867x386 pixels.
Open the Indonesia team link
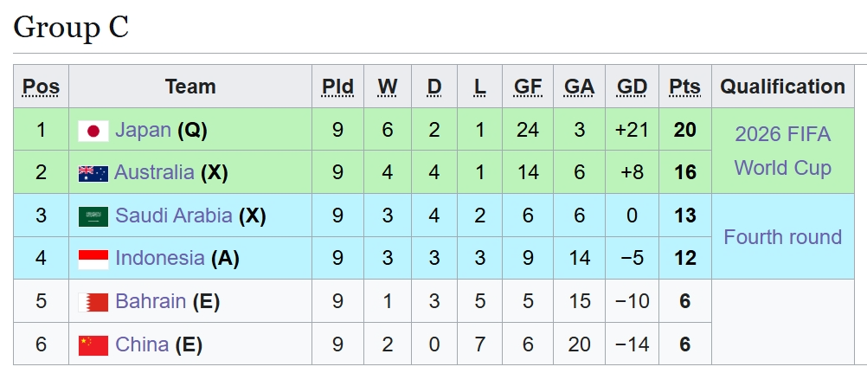tap(159, 258)
